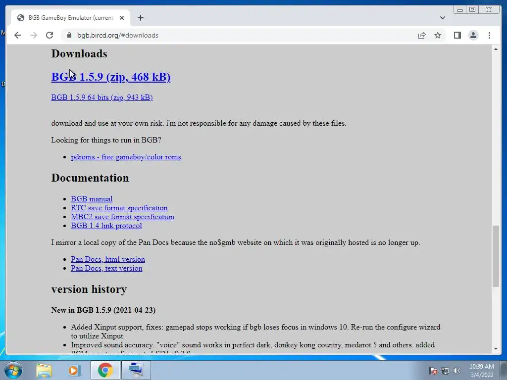
Task: Click the page scroll-down arrow
Action: [x=496, y=349]
